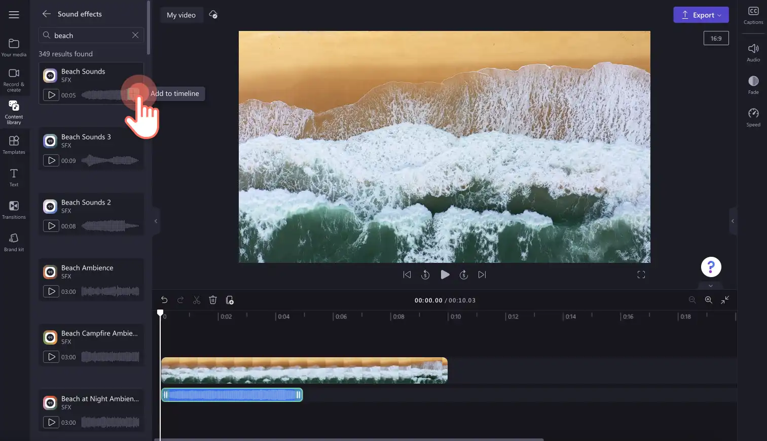This screenshot has height=441, width=767.
Task: Undo the last action
Action: coord(164,300)
